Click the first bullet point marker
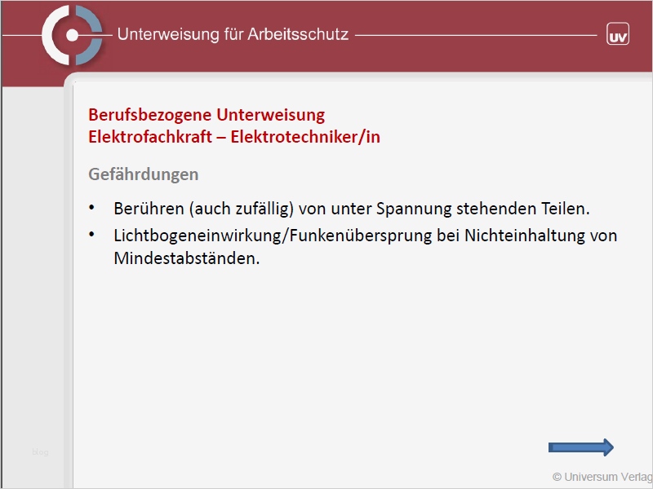This screenshot has width=653, height=489. click(92, 209)
